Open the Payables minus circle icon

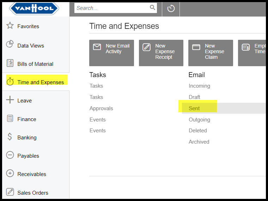10,155
